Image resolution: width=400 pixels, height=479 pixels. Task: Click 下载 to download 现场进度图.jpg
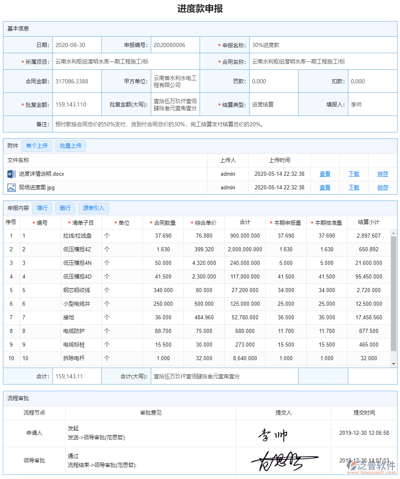tap(354, 187)
